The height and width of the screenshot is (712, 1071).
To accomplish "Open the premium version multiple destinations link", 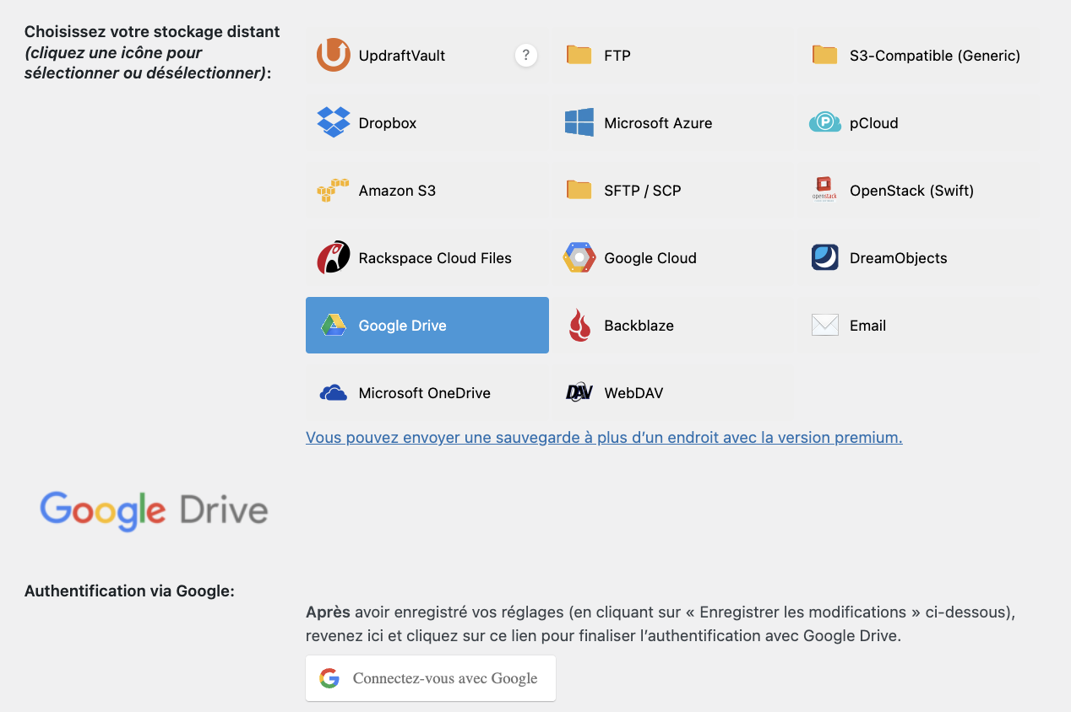I will tap(603, 438).
